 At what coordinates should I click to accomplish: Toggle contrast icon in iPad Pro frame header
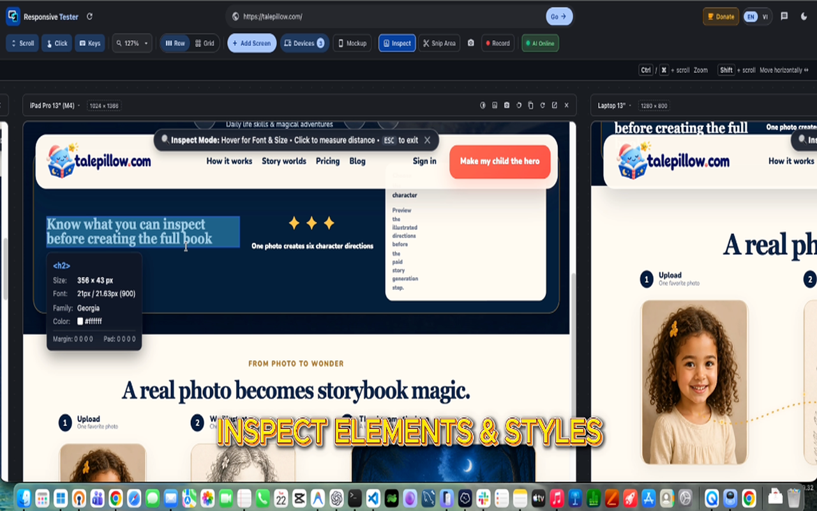[483, 105]
